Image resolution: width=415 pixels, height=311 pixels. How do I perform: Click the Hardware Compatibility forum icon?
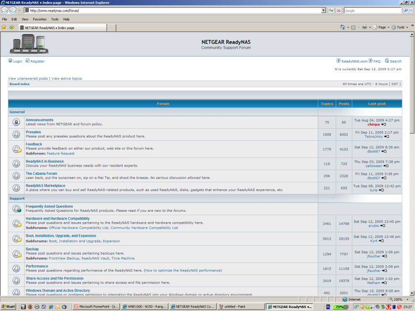point(17,223)
